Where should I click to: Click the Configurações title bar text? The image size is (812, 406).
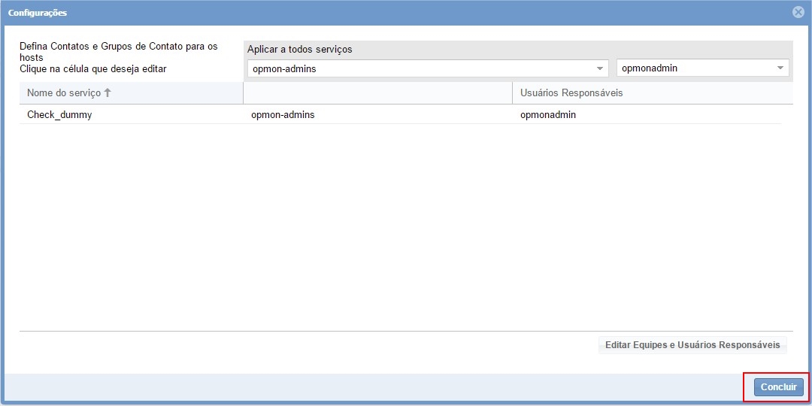click(x=38, y=13)
